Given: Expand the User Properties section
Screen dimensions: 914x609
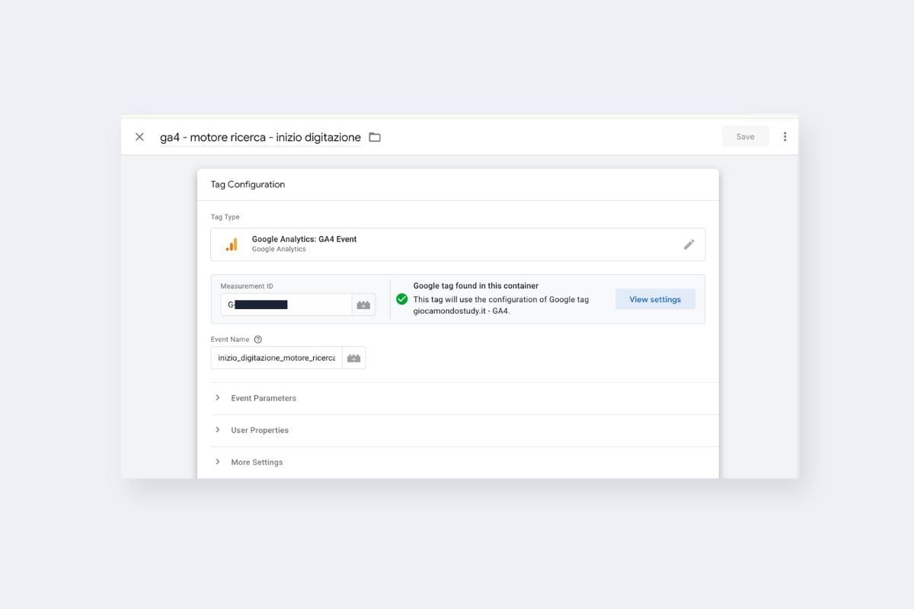Looking at the screenshot, I should (465, 430).
